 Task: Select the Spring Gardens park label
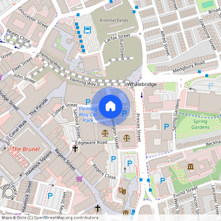(x=200, y=124)
